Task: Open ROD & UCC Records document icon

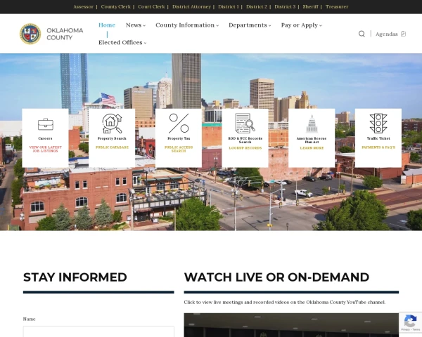Action: pos(245,124)
